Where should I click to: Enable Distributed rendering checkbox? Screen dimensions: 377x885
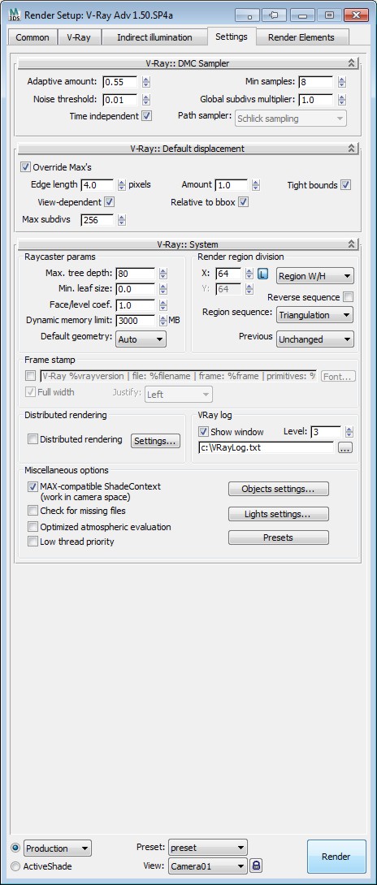(x=33, y=440)
